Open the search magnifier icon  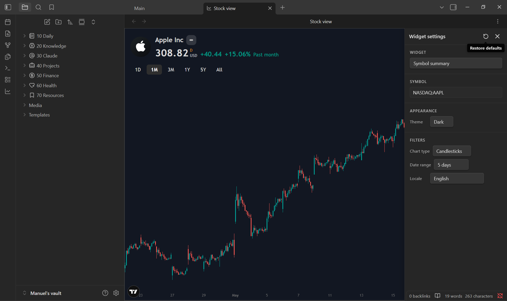click(x=38, y=7)
